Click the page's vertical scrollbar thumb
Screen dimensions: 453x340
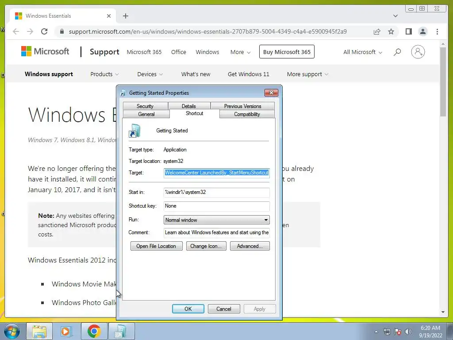443,82
